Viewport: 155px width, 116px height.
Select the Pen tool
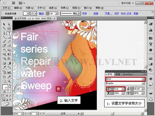click(x=4, y=33)
